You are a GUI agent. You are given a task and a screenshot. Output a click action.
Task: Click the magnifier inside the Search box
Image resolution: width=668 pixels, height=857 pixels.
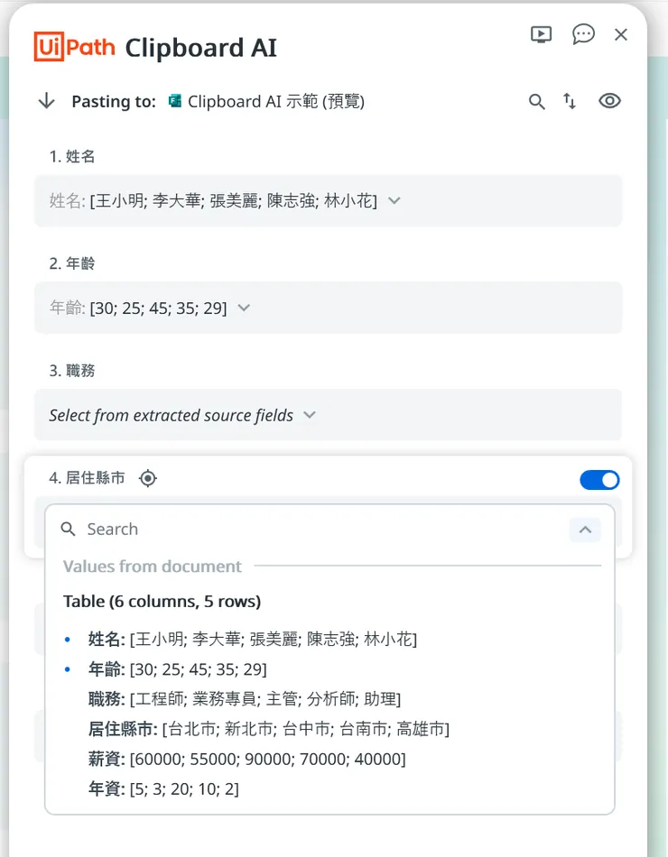click(x=70, y=530)
